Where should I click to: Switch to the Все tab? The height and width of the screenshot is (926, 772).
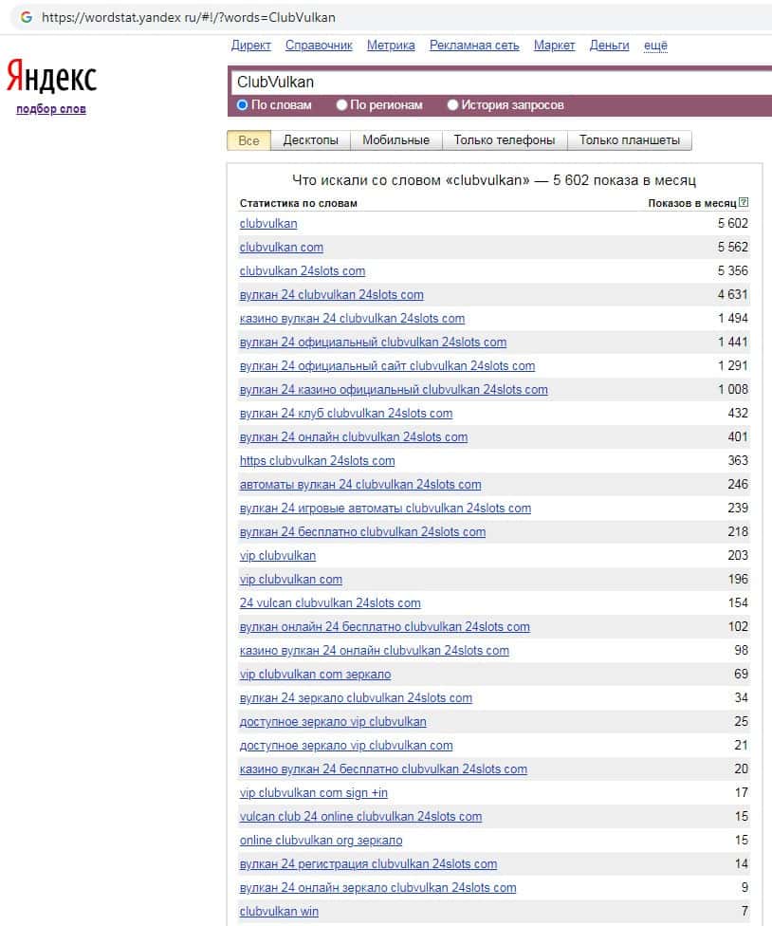pyautogui.click(x=248, y=140)
